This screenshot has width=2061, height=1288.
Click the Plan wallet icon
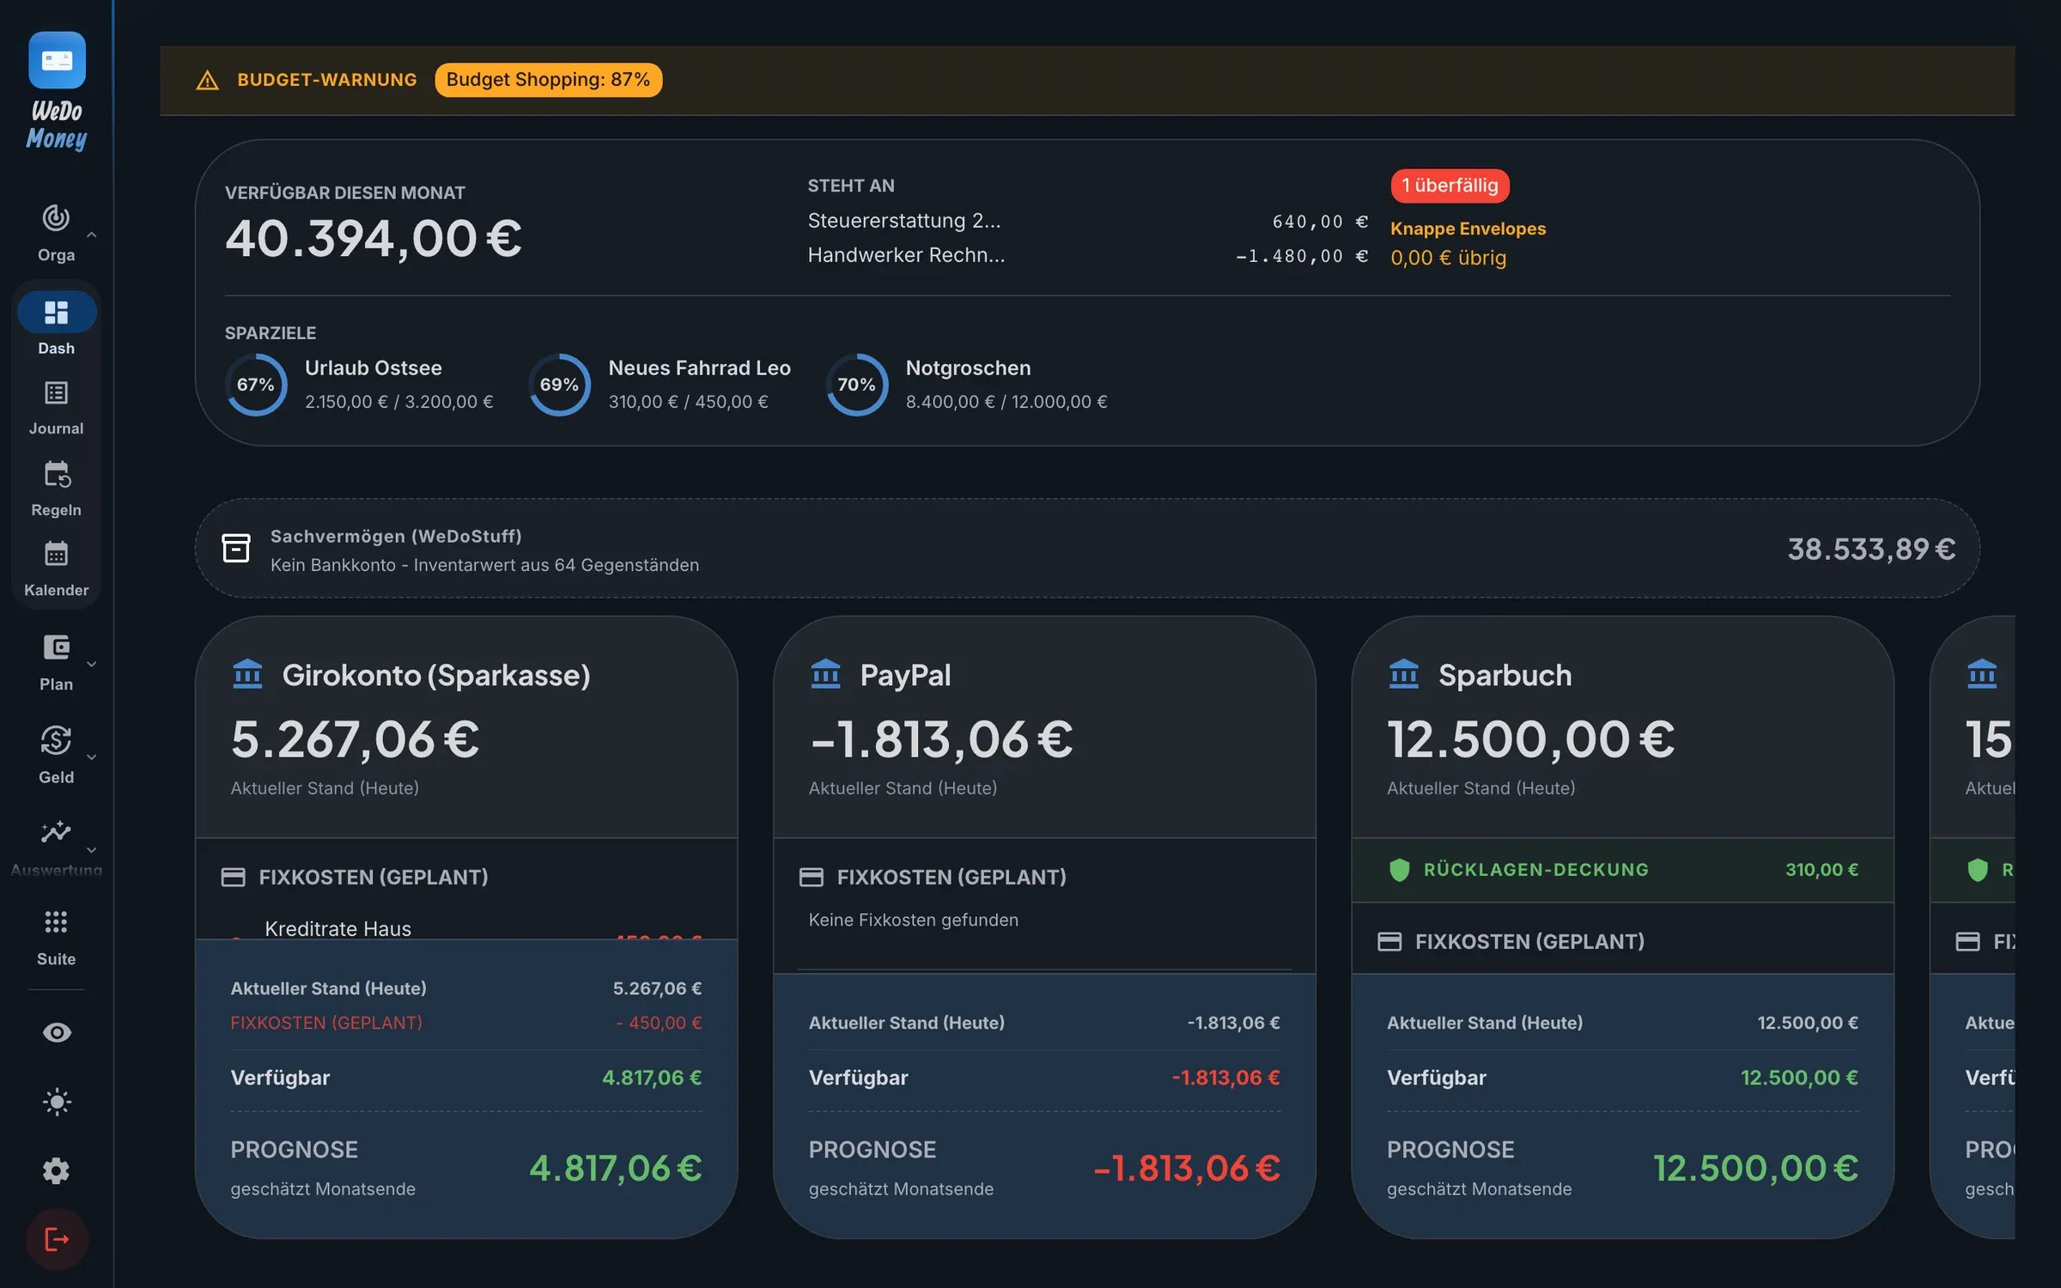(56, 647)
